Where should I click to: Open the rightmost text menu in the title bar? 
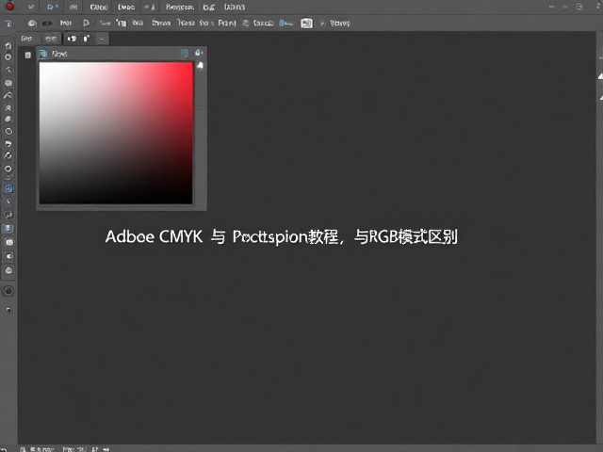tap(235, 7)
